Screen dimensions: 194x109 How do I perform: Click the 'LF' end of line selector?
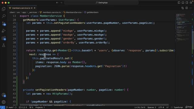(167, 107)
